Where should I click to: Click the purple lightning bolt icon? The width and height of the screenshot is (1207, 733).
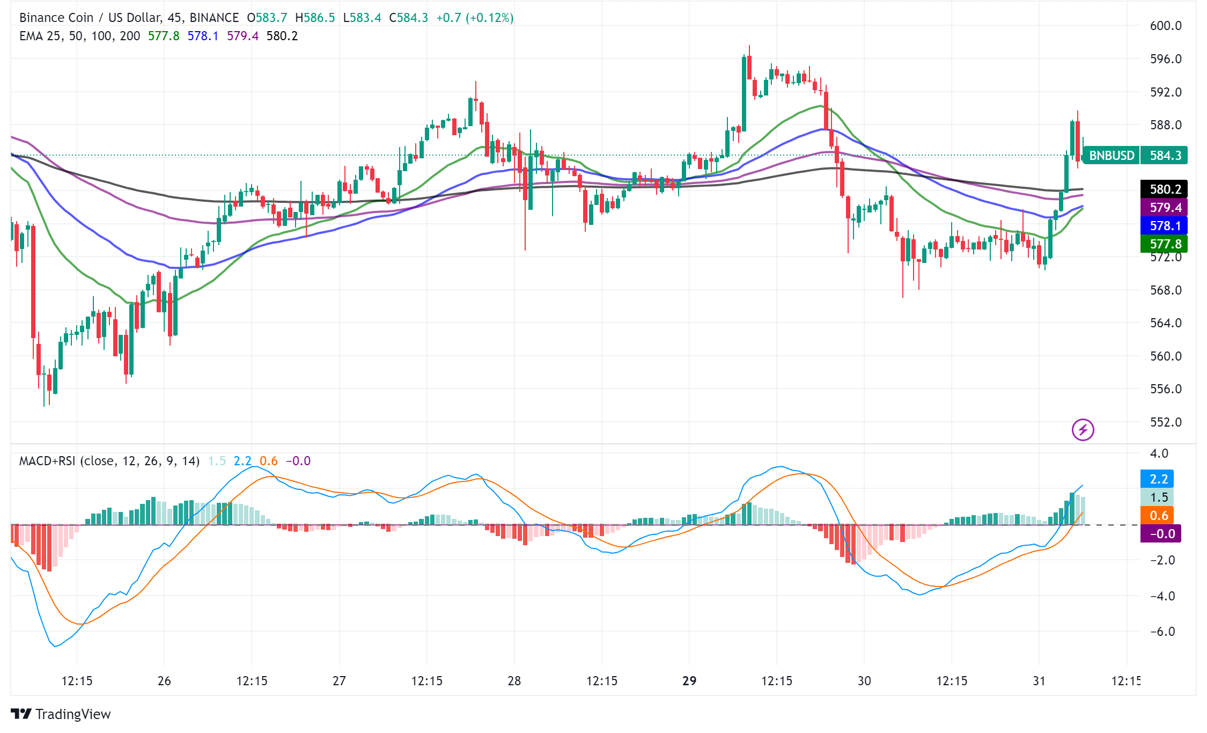(1083, 430)
